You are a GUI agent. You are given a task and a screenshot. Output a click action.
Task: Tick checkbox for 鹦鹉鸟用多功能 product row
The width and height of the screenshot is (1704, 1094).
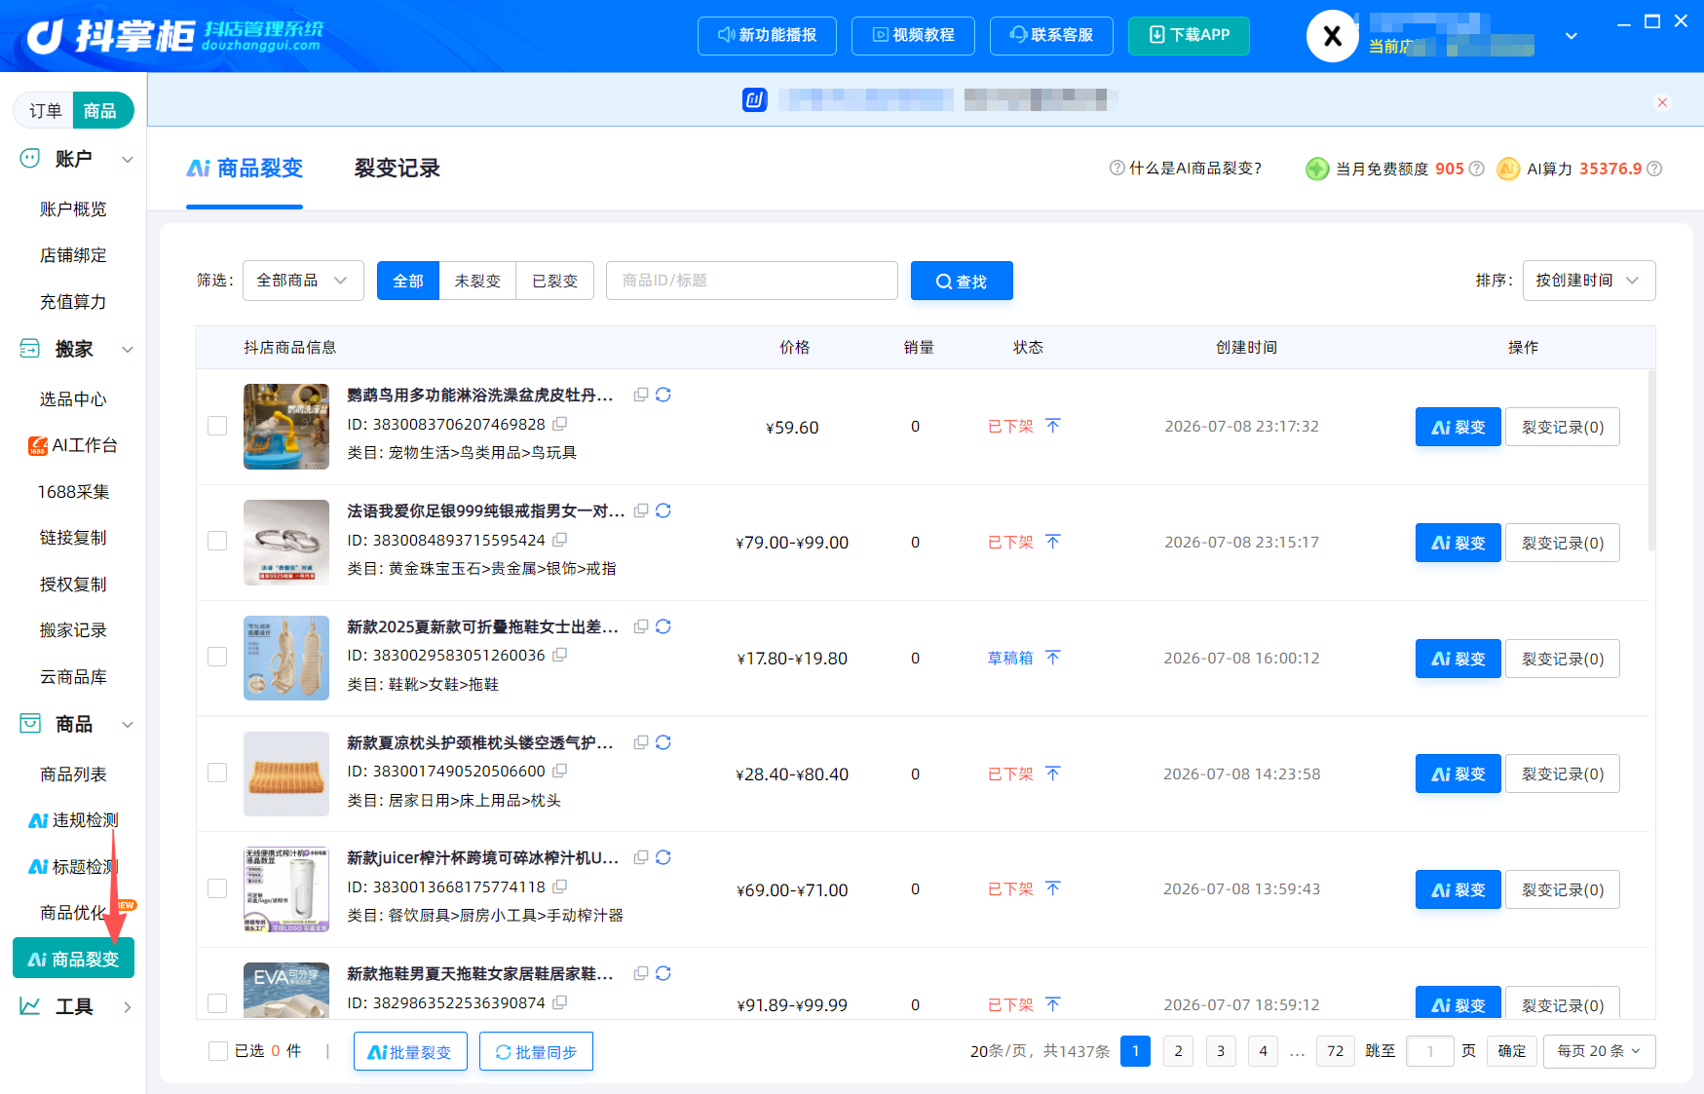coord(217,426)
